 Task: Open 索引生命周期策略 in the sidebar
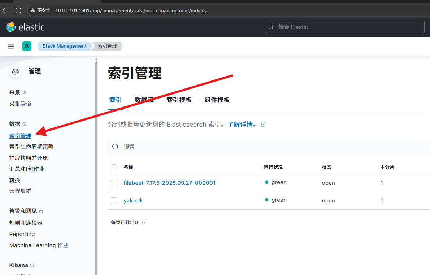[31, 147]
